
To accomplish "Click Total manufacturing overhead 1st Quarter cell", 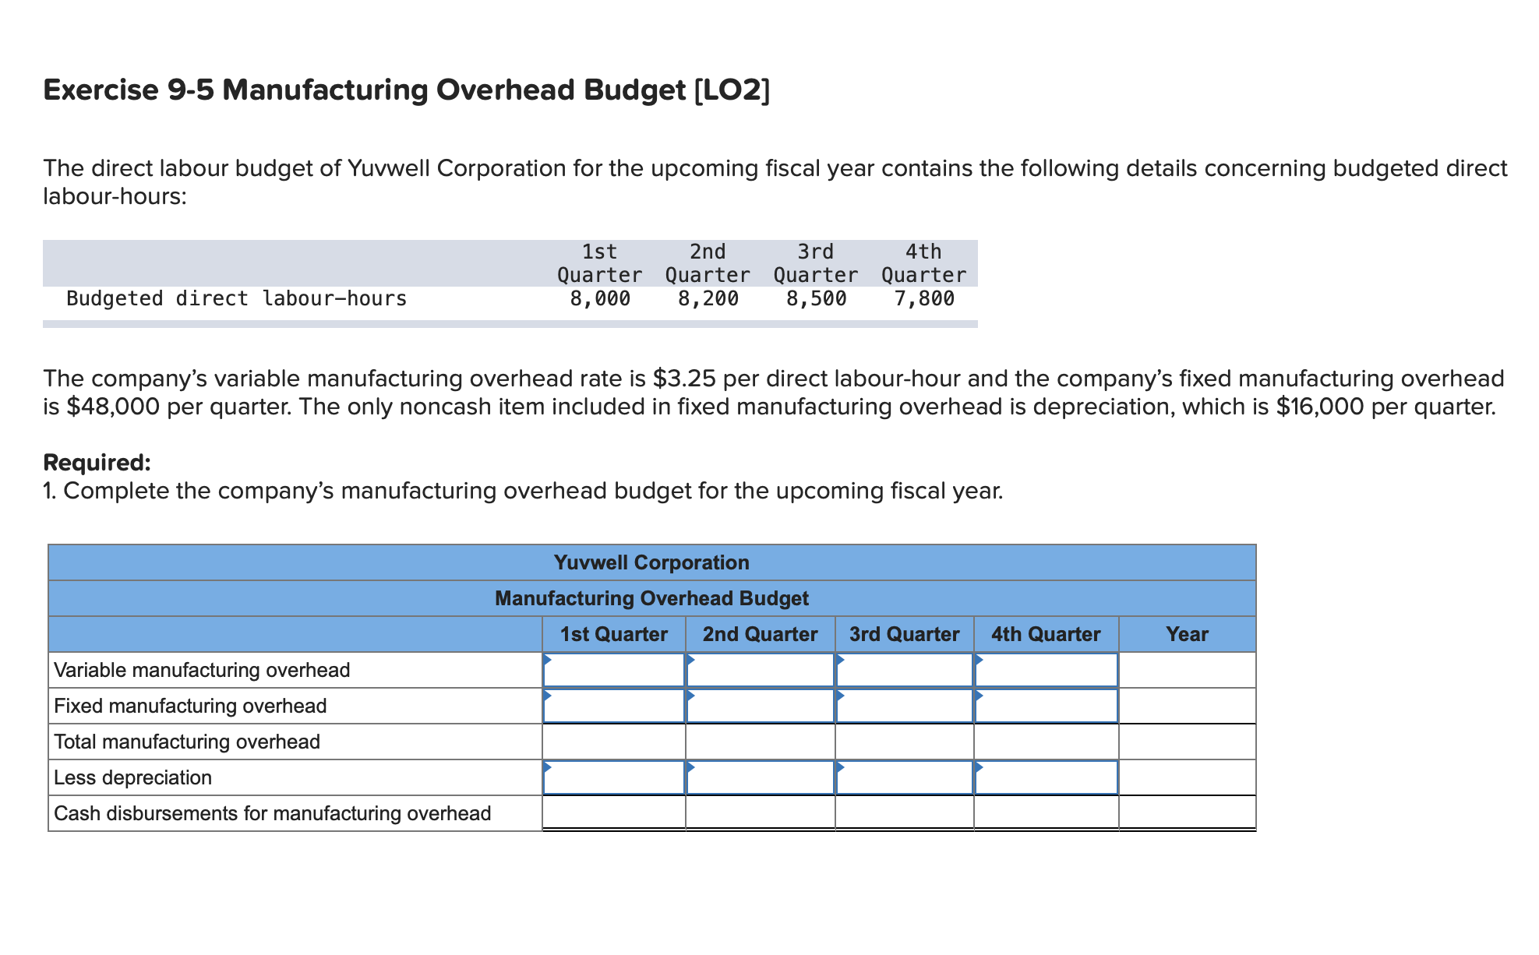I will (x=614, y=742).
